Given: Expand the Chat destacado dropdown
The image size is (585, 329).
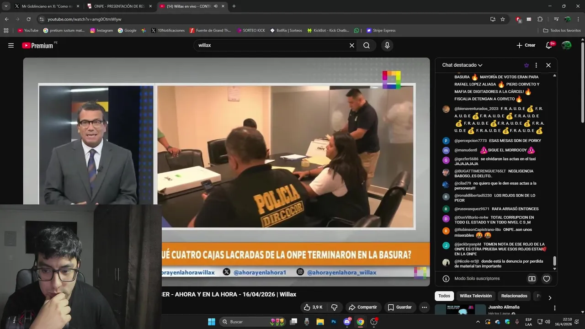Looking at the screenshot, I should 462,65.
